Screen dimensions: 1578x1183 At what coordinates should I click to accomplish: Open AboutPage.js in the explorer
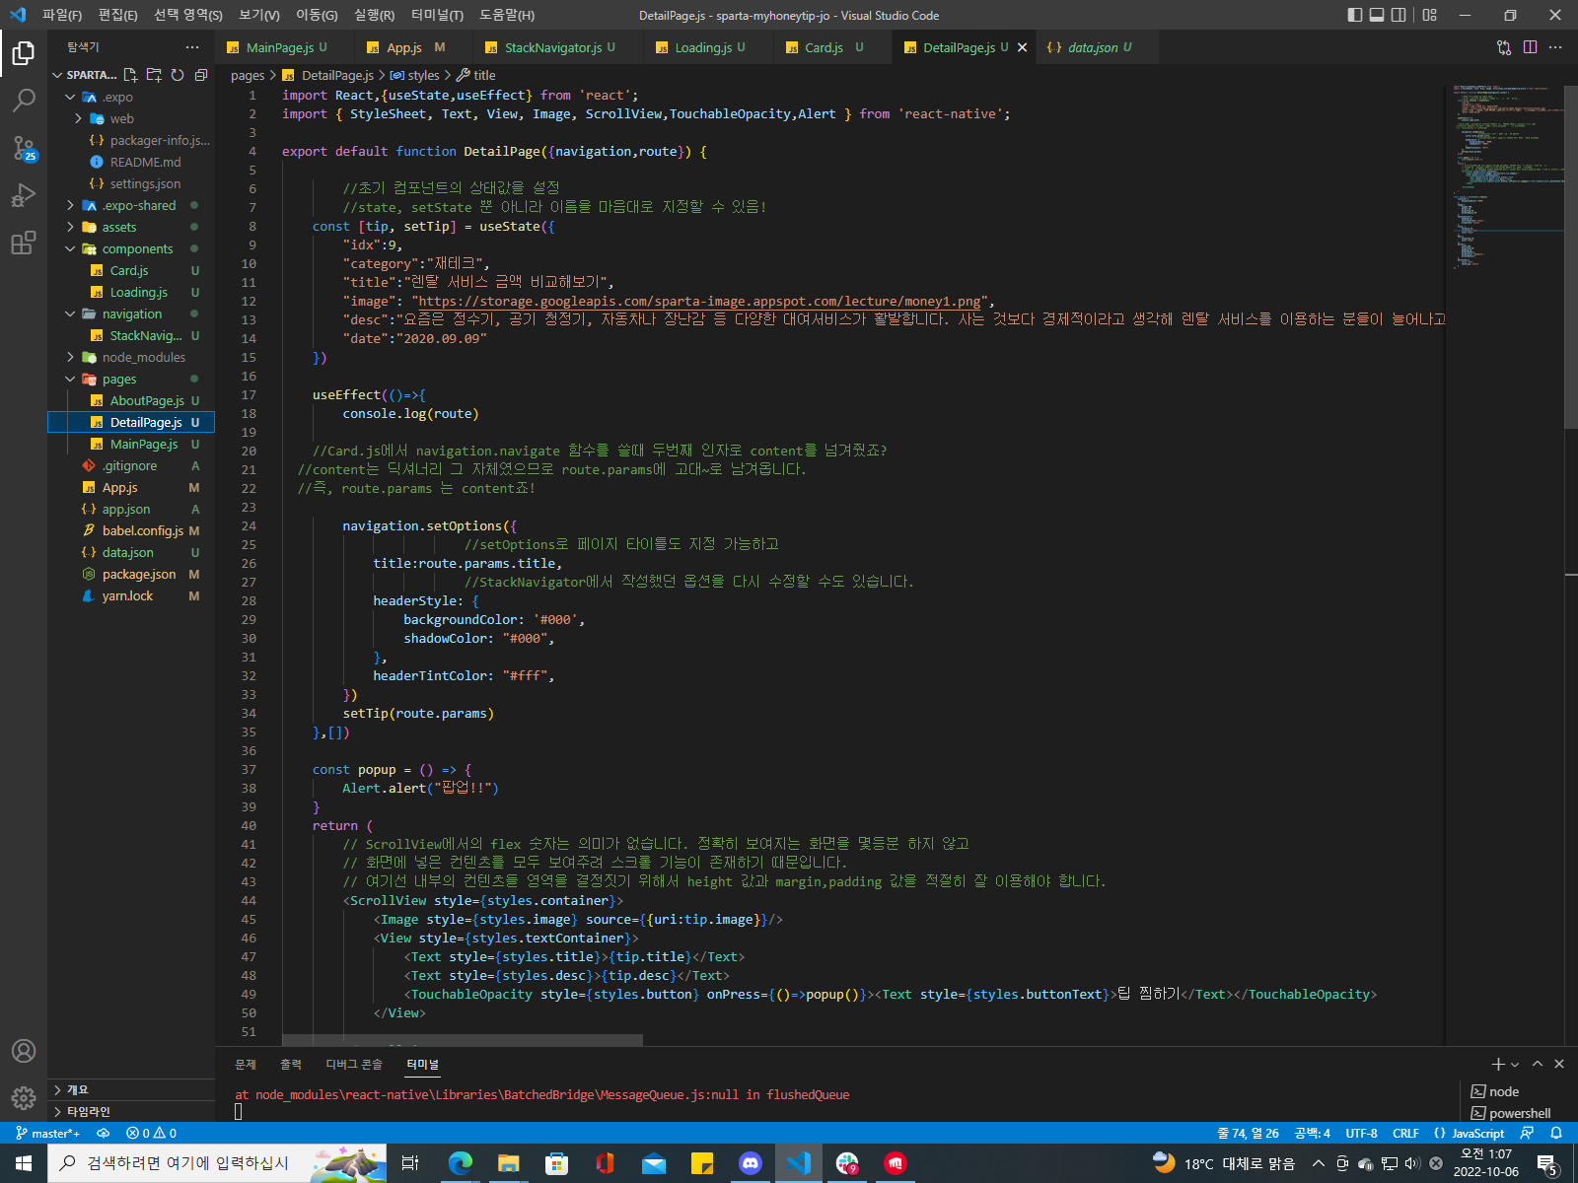pyautogui.click(x=147, y=400)
